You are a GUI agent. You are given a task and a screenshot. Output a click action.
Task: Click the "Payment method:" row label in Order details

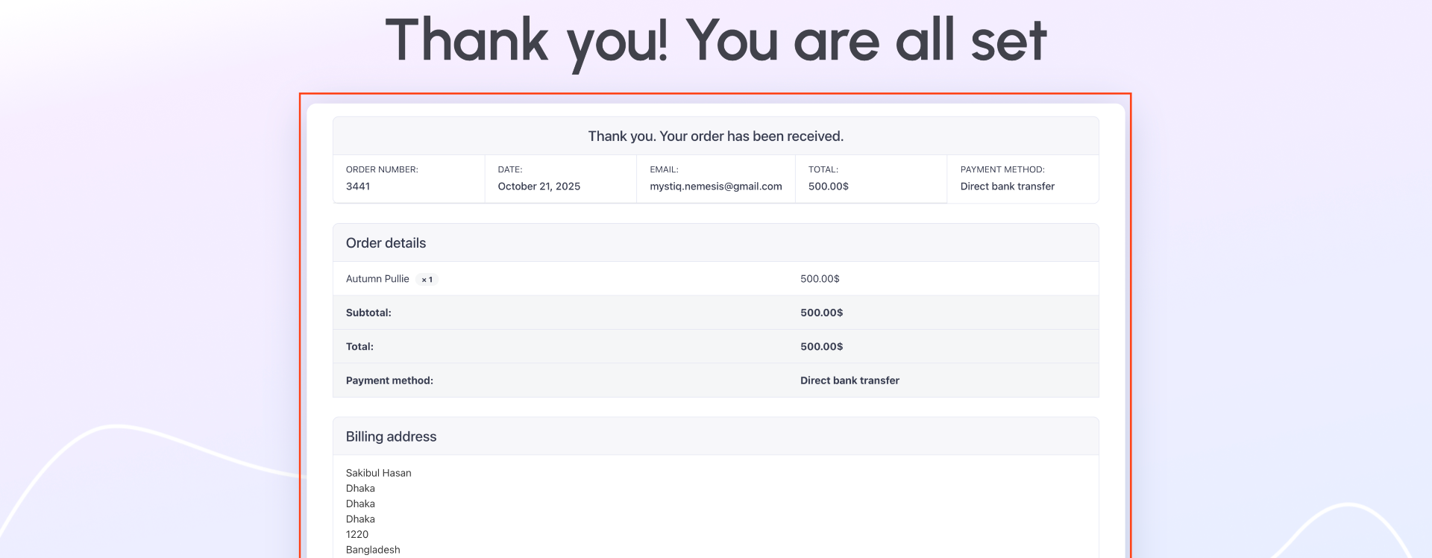click(x=389, y=380)
